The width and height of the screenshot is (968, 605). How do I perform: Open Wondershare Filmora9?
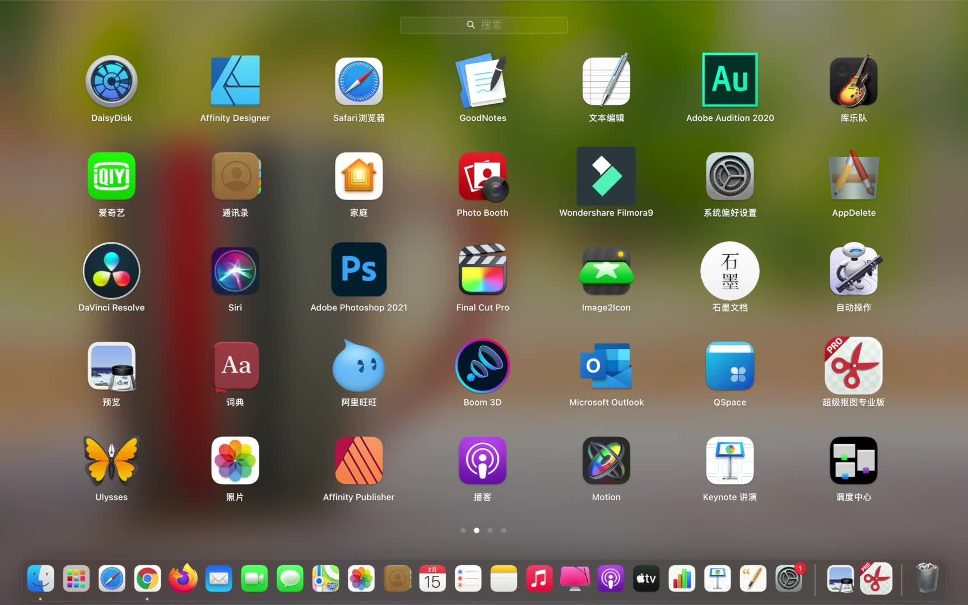pos(606,176)
